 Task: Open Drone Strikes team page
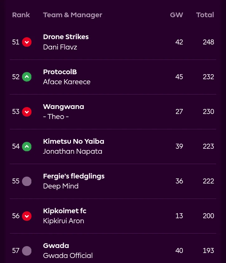(x=66, y=37)
